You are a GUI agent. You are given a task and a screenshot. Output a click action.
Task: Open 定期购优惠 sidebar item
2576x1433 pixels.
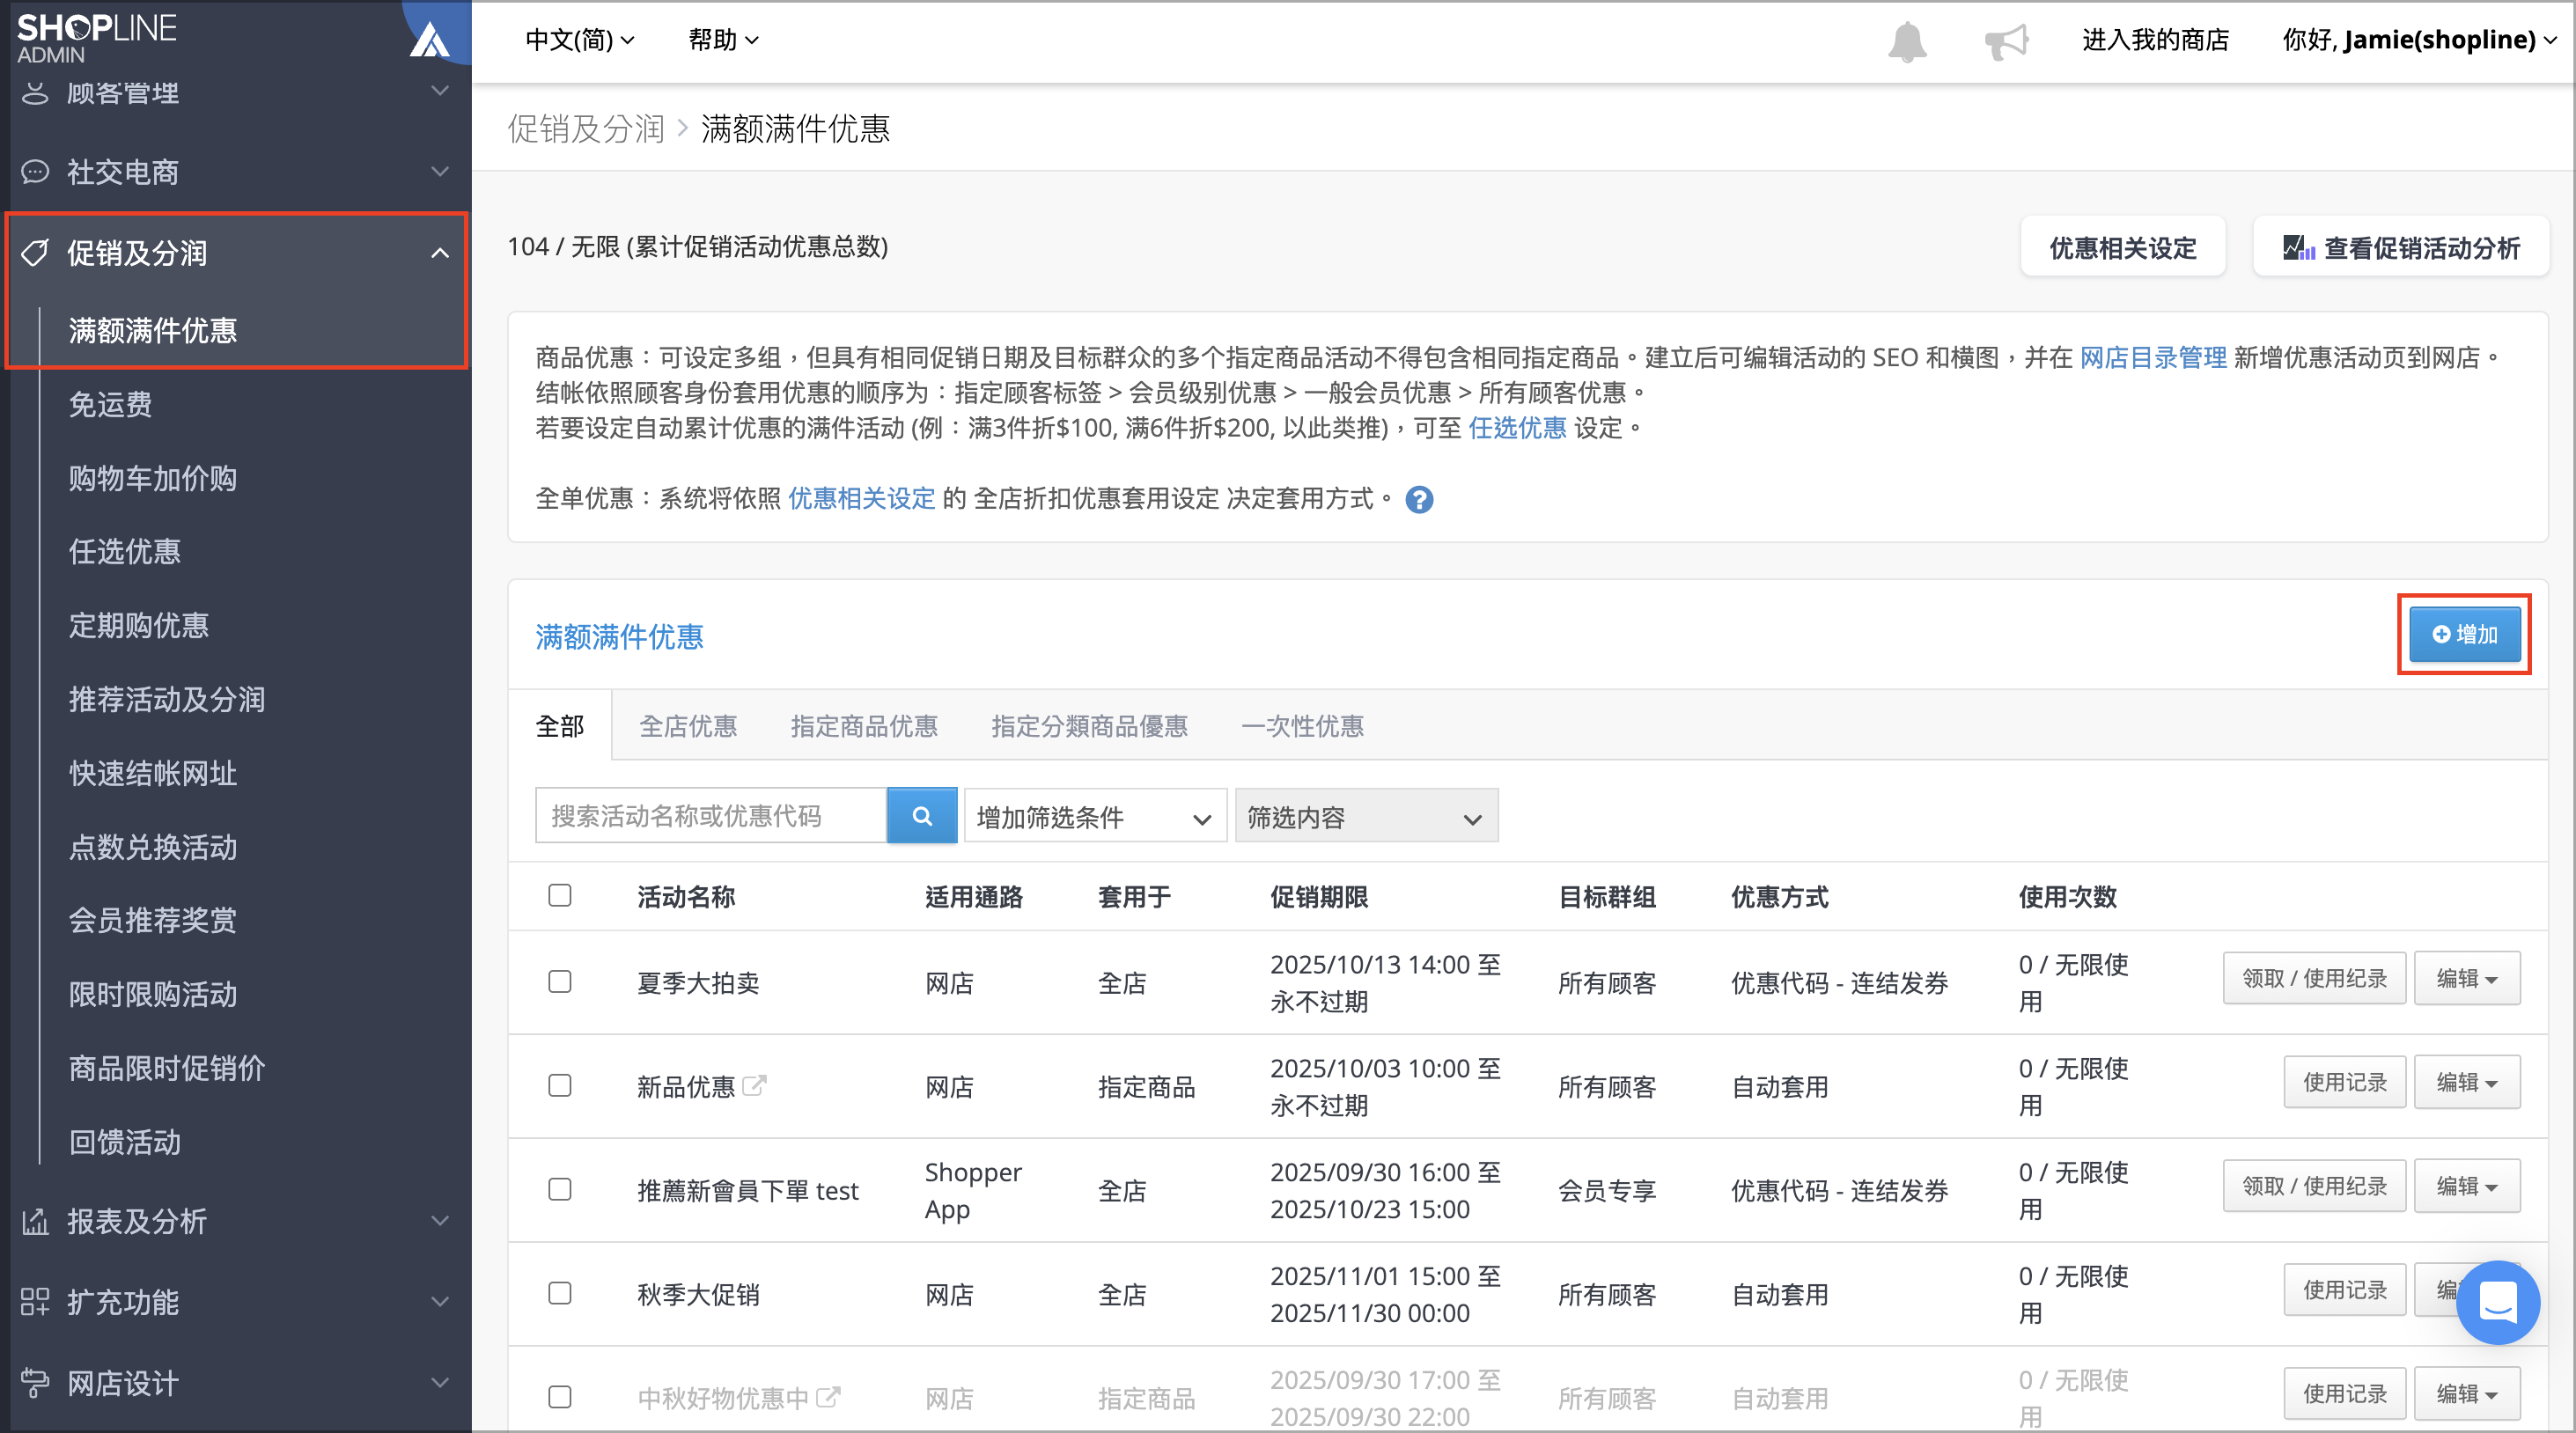coord(139,625)
